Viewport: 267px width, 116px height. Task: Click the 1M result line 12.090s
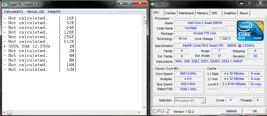(x=40, y=46)
